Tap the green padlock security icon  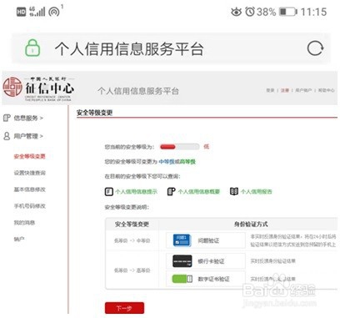[x=32, y=48]
